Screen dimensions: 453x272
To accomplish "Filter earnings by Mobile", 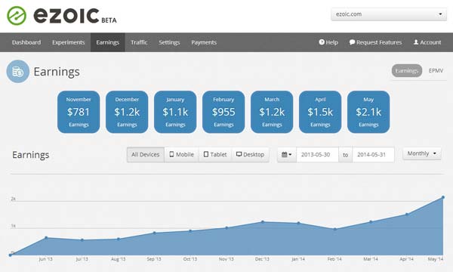I will (181, 155).
